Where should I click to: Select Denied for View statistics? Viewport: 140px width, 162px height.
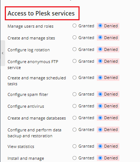click(100, 146)
